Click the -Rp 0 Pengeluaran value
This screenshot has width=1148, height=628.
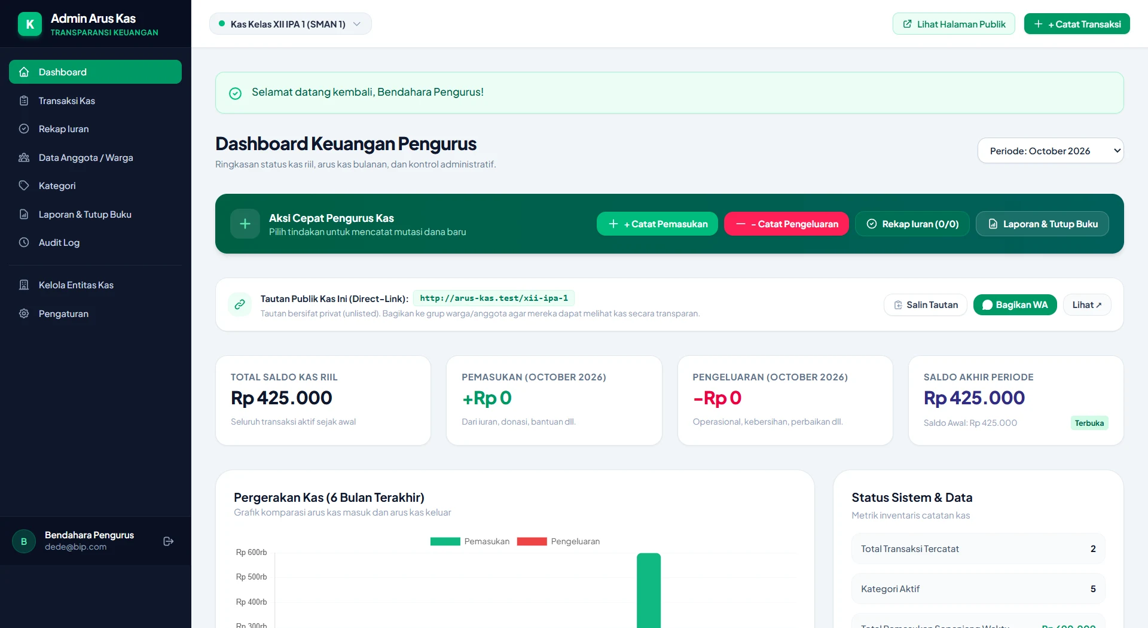click(717, 398)
